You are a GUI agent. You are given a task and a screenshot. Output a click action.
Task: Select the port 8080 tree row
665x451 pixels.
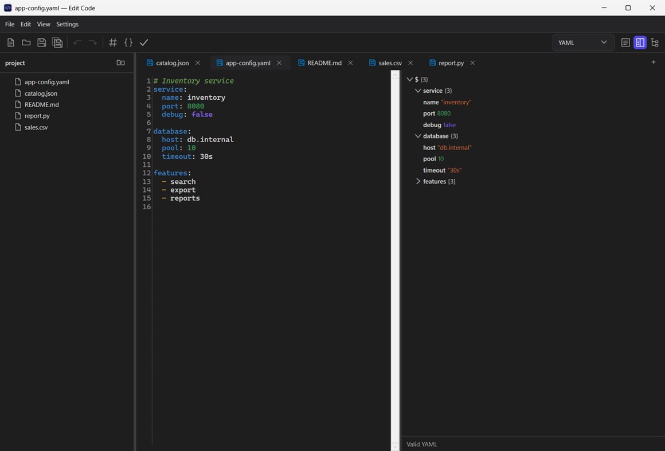pos(437,113)
